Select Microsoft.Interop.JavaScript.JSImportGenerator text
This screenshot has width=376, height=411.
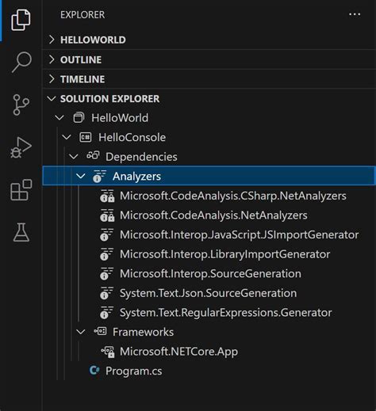pos(240,235)
